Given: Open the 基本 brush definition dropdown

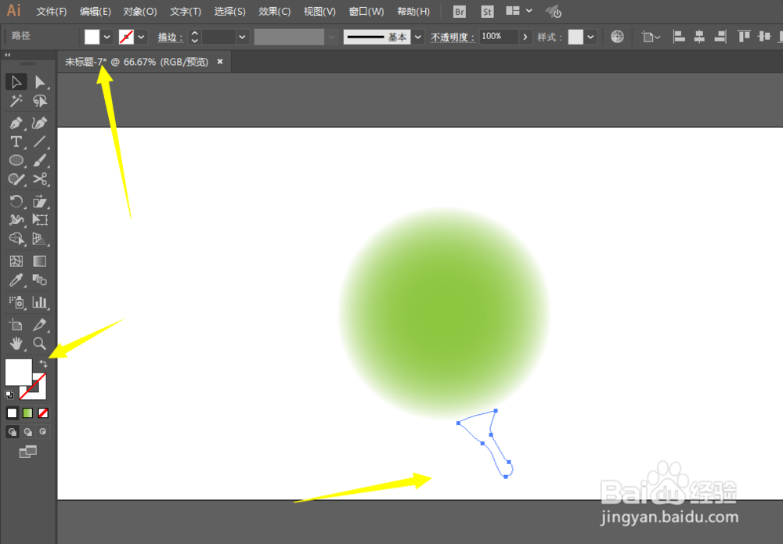Looking at the screenshot, I should coord(418,37).
